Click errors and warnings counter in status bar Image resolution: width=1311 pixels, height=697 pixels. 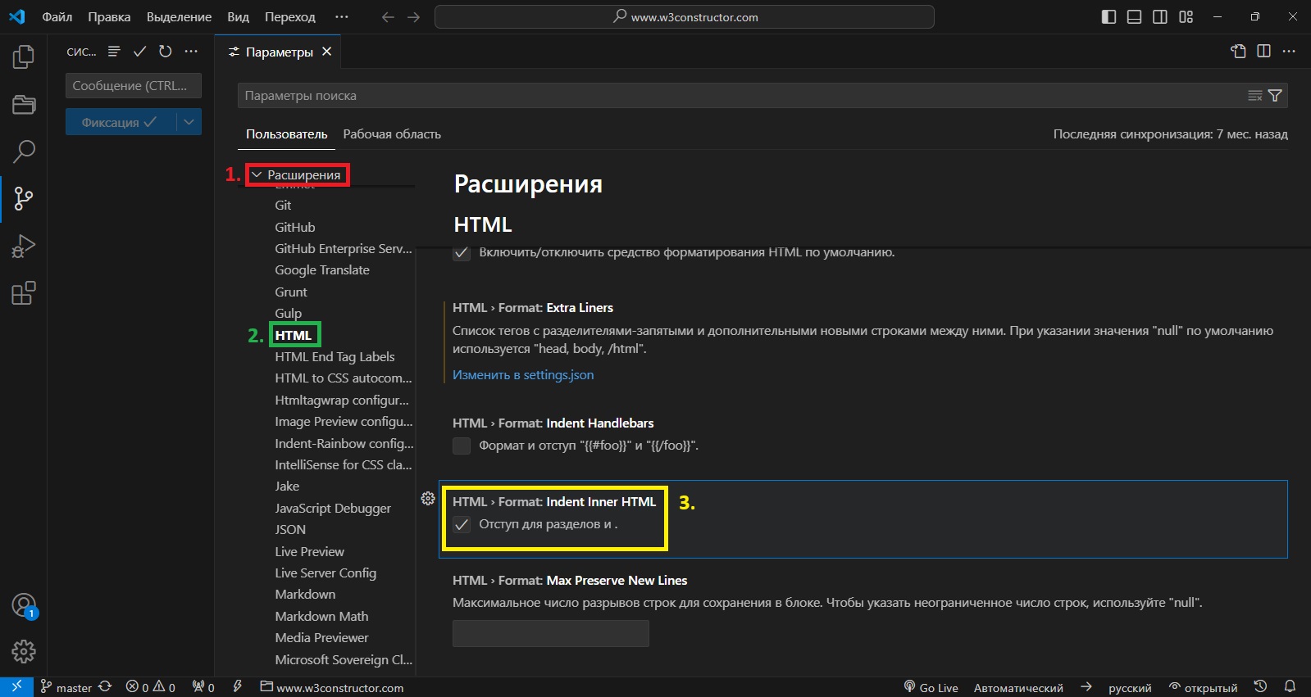(151, 687)
